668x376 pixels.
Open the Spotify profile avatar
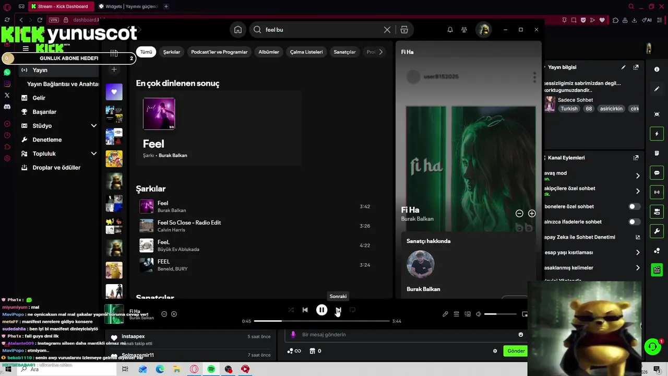(484, 30)
